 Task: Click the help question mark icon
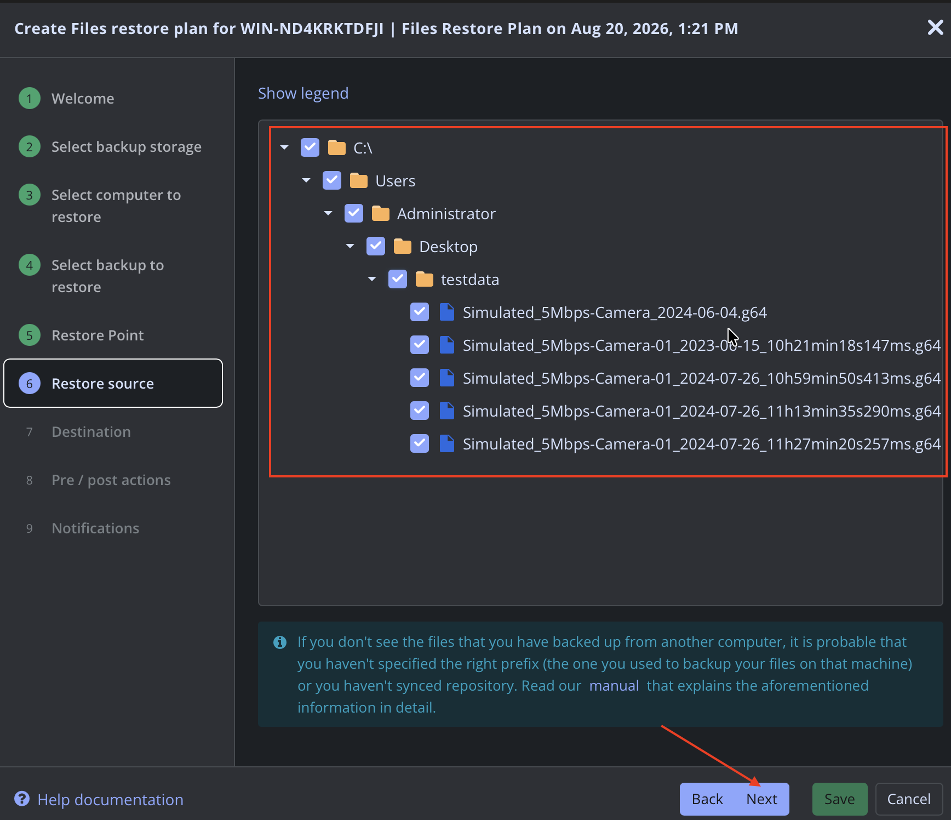[22, 799]
